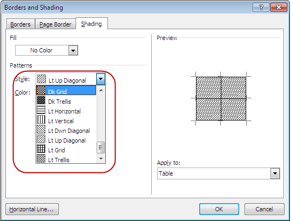Open the Horizontal Line dialog button
Screen dimensions: 291x221
32,209
